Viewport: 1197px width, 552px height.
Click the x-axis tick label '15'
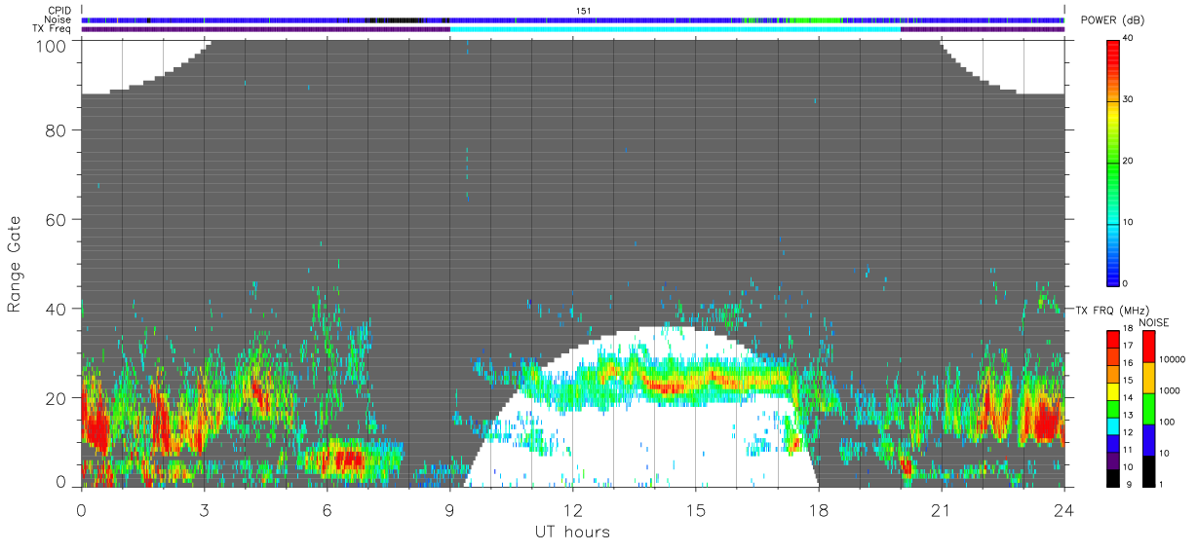(x=696, y=510)
